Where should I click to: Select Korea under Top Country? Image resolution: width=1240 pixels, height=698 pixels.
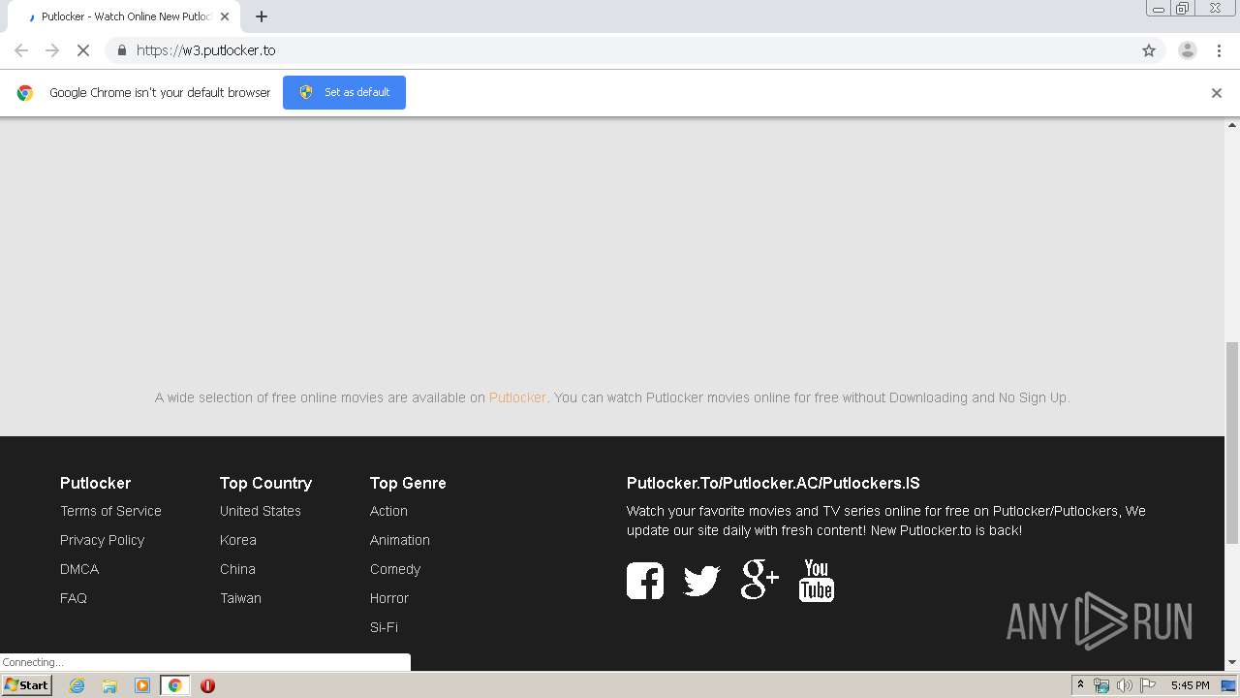click(x=238, y=540)
